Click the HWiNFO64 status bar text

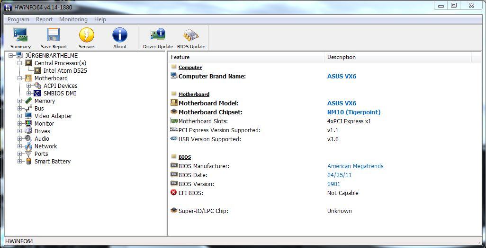(x=19, y=241)
